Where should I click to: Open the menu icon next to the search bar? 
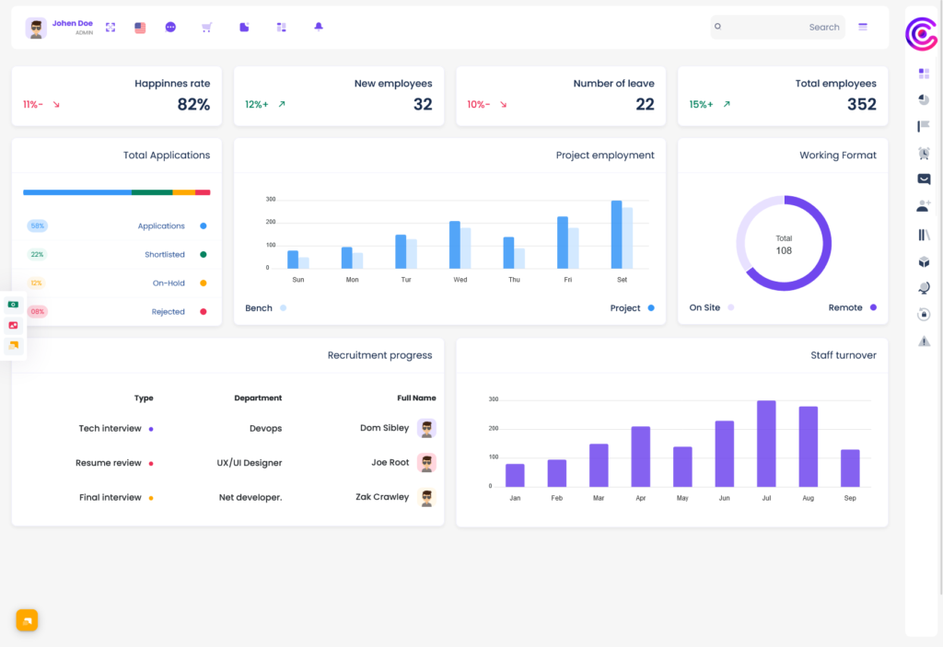coord(862,27)
